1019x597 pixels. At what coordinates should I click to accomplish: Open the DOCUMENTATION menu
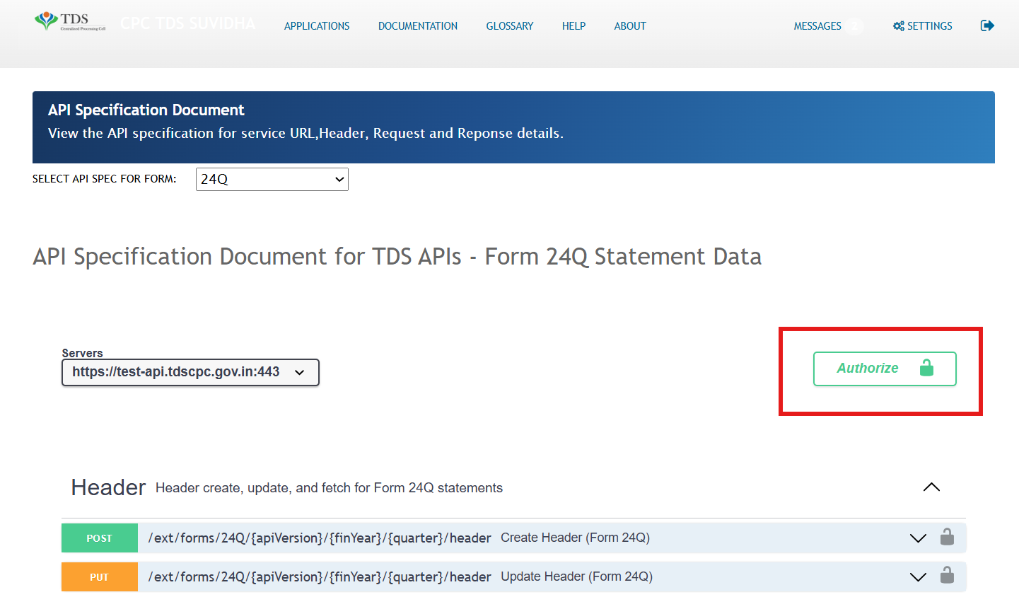pos(418,26)
